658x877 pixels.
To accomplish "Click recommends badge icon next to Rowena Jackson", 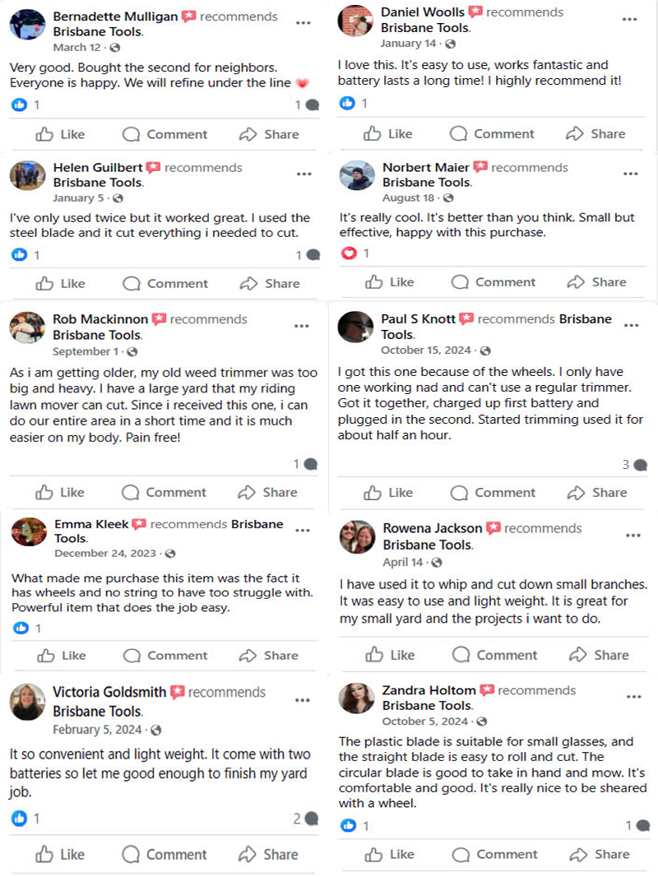I will tap(493, 529).
